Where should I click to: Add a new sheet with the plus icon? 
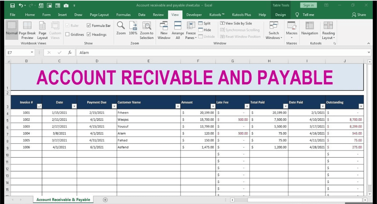(105, 200)
